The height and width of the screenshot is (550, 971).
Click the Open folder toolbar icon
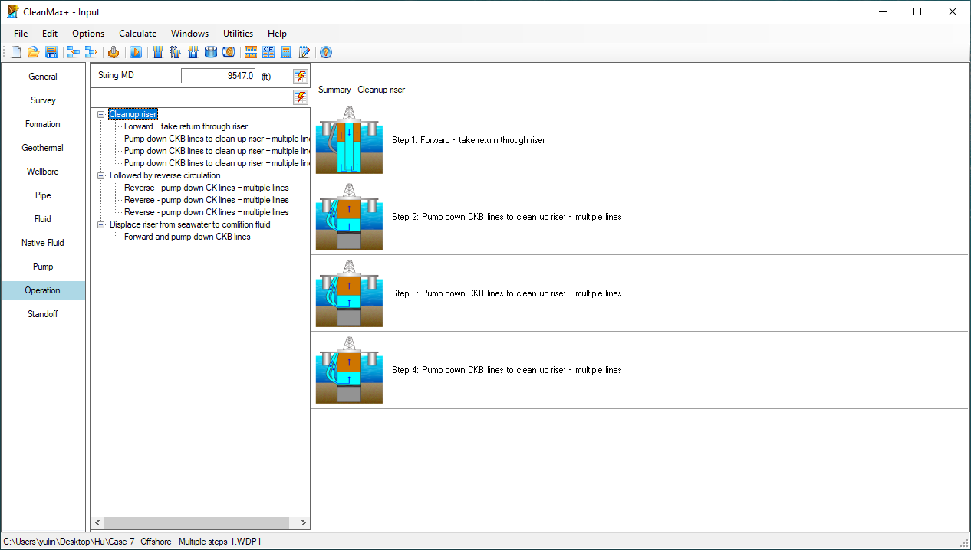pyautogui.click(x=33, y=52)
